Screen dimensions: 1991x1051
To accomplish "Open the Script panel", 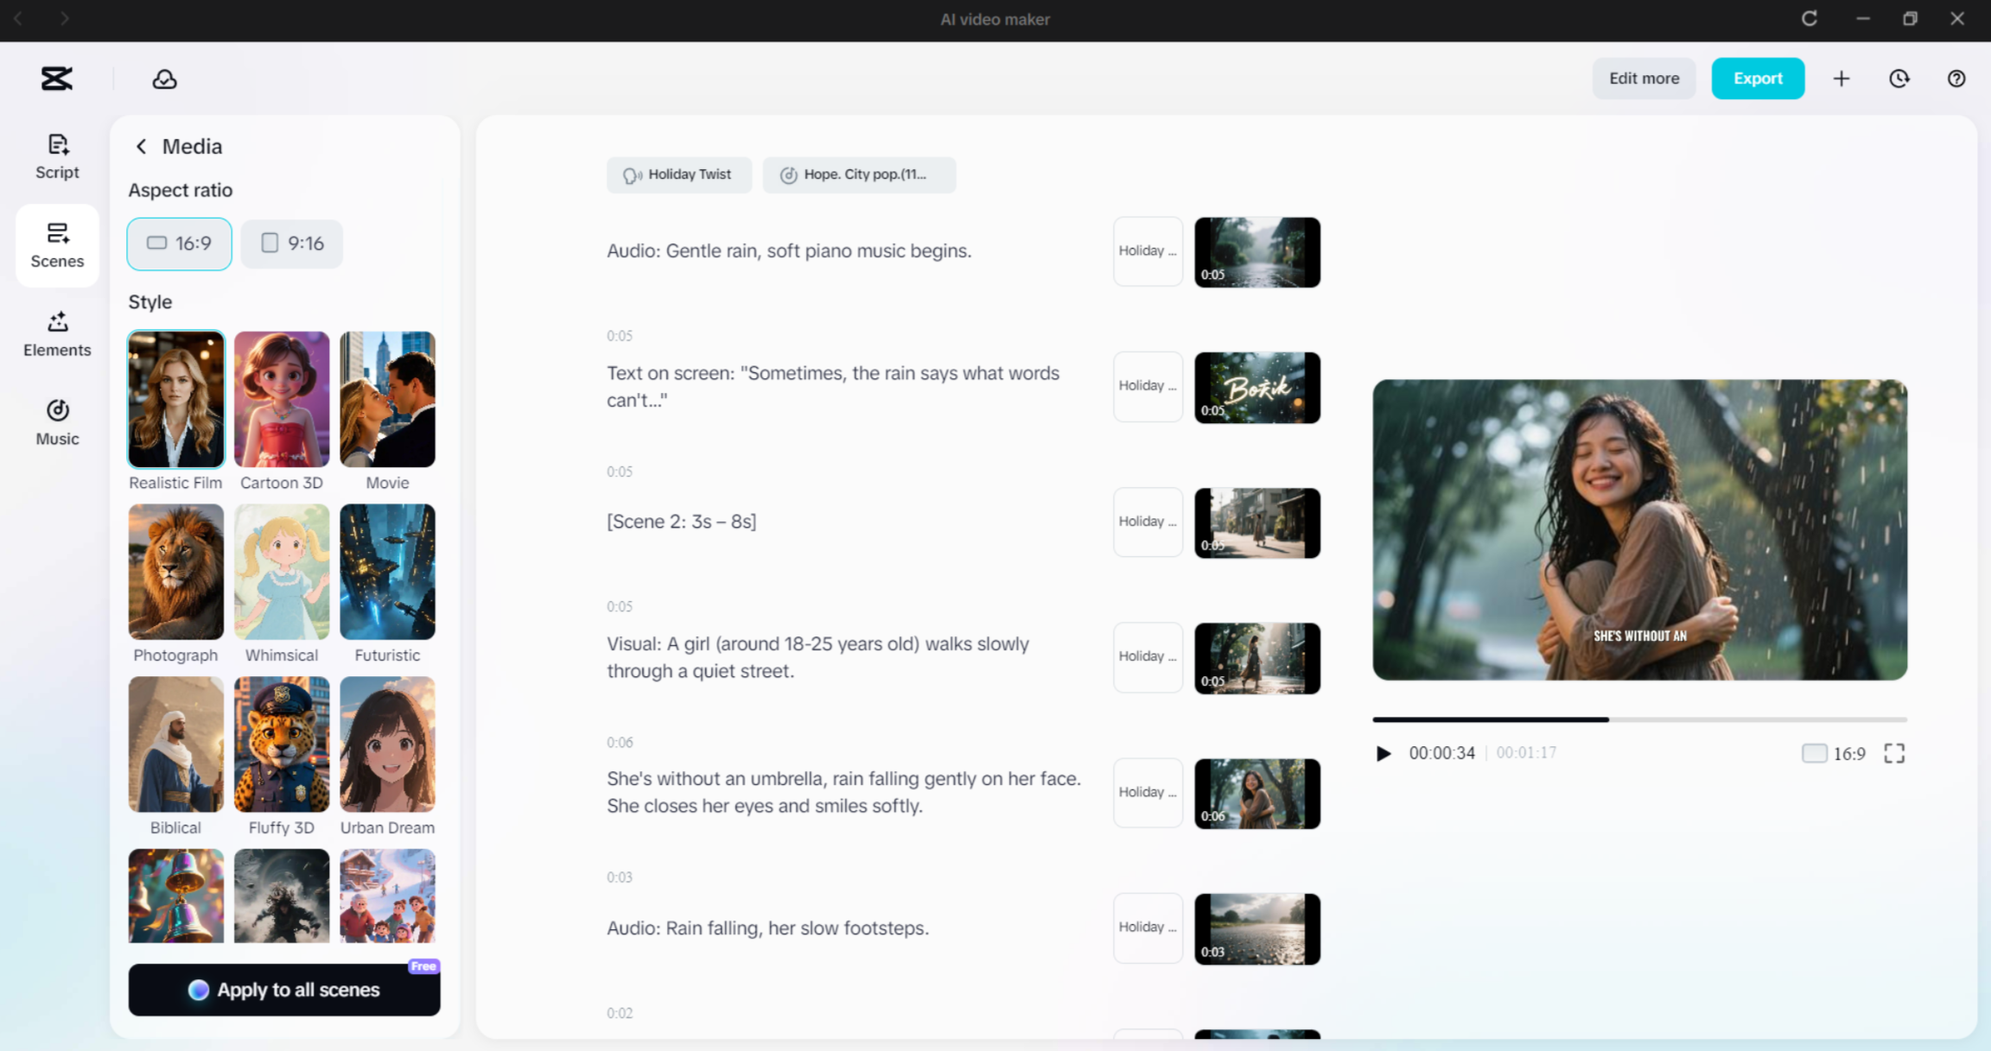I will [x=56, y=156].
